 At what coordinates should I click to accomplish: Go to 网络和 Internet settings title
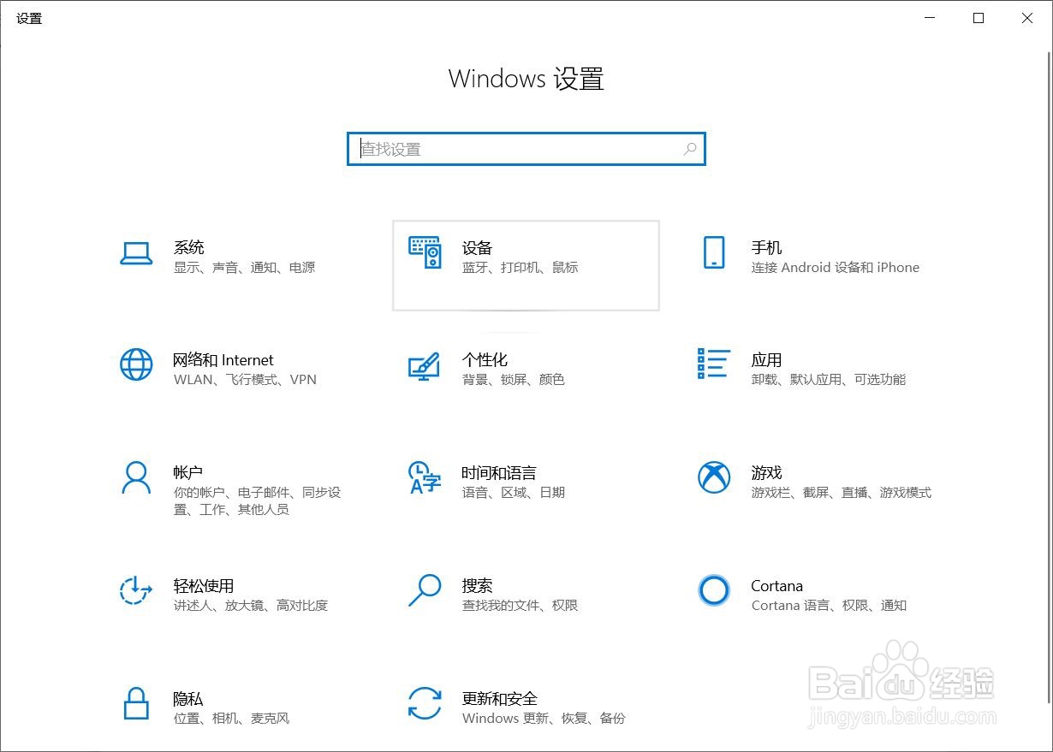(x=223, y=360)
